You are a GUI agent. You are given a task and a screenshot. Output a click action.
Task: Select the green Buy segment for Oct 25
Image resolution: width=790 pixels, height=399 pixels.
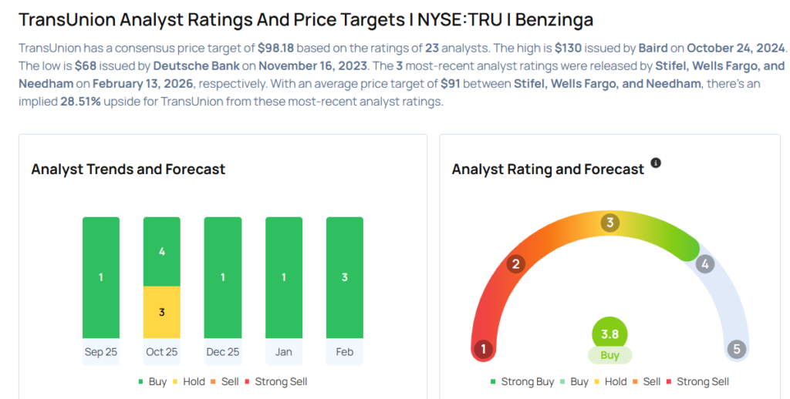click(162, 251)
